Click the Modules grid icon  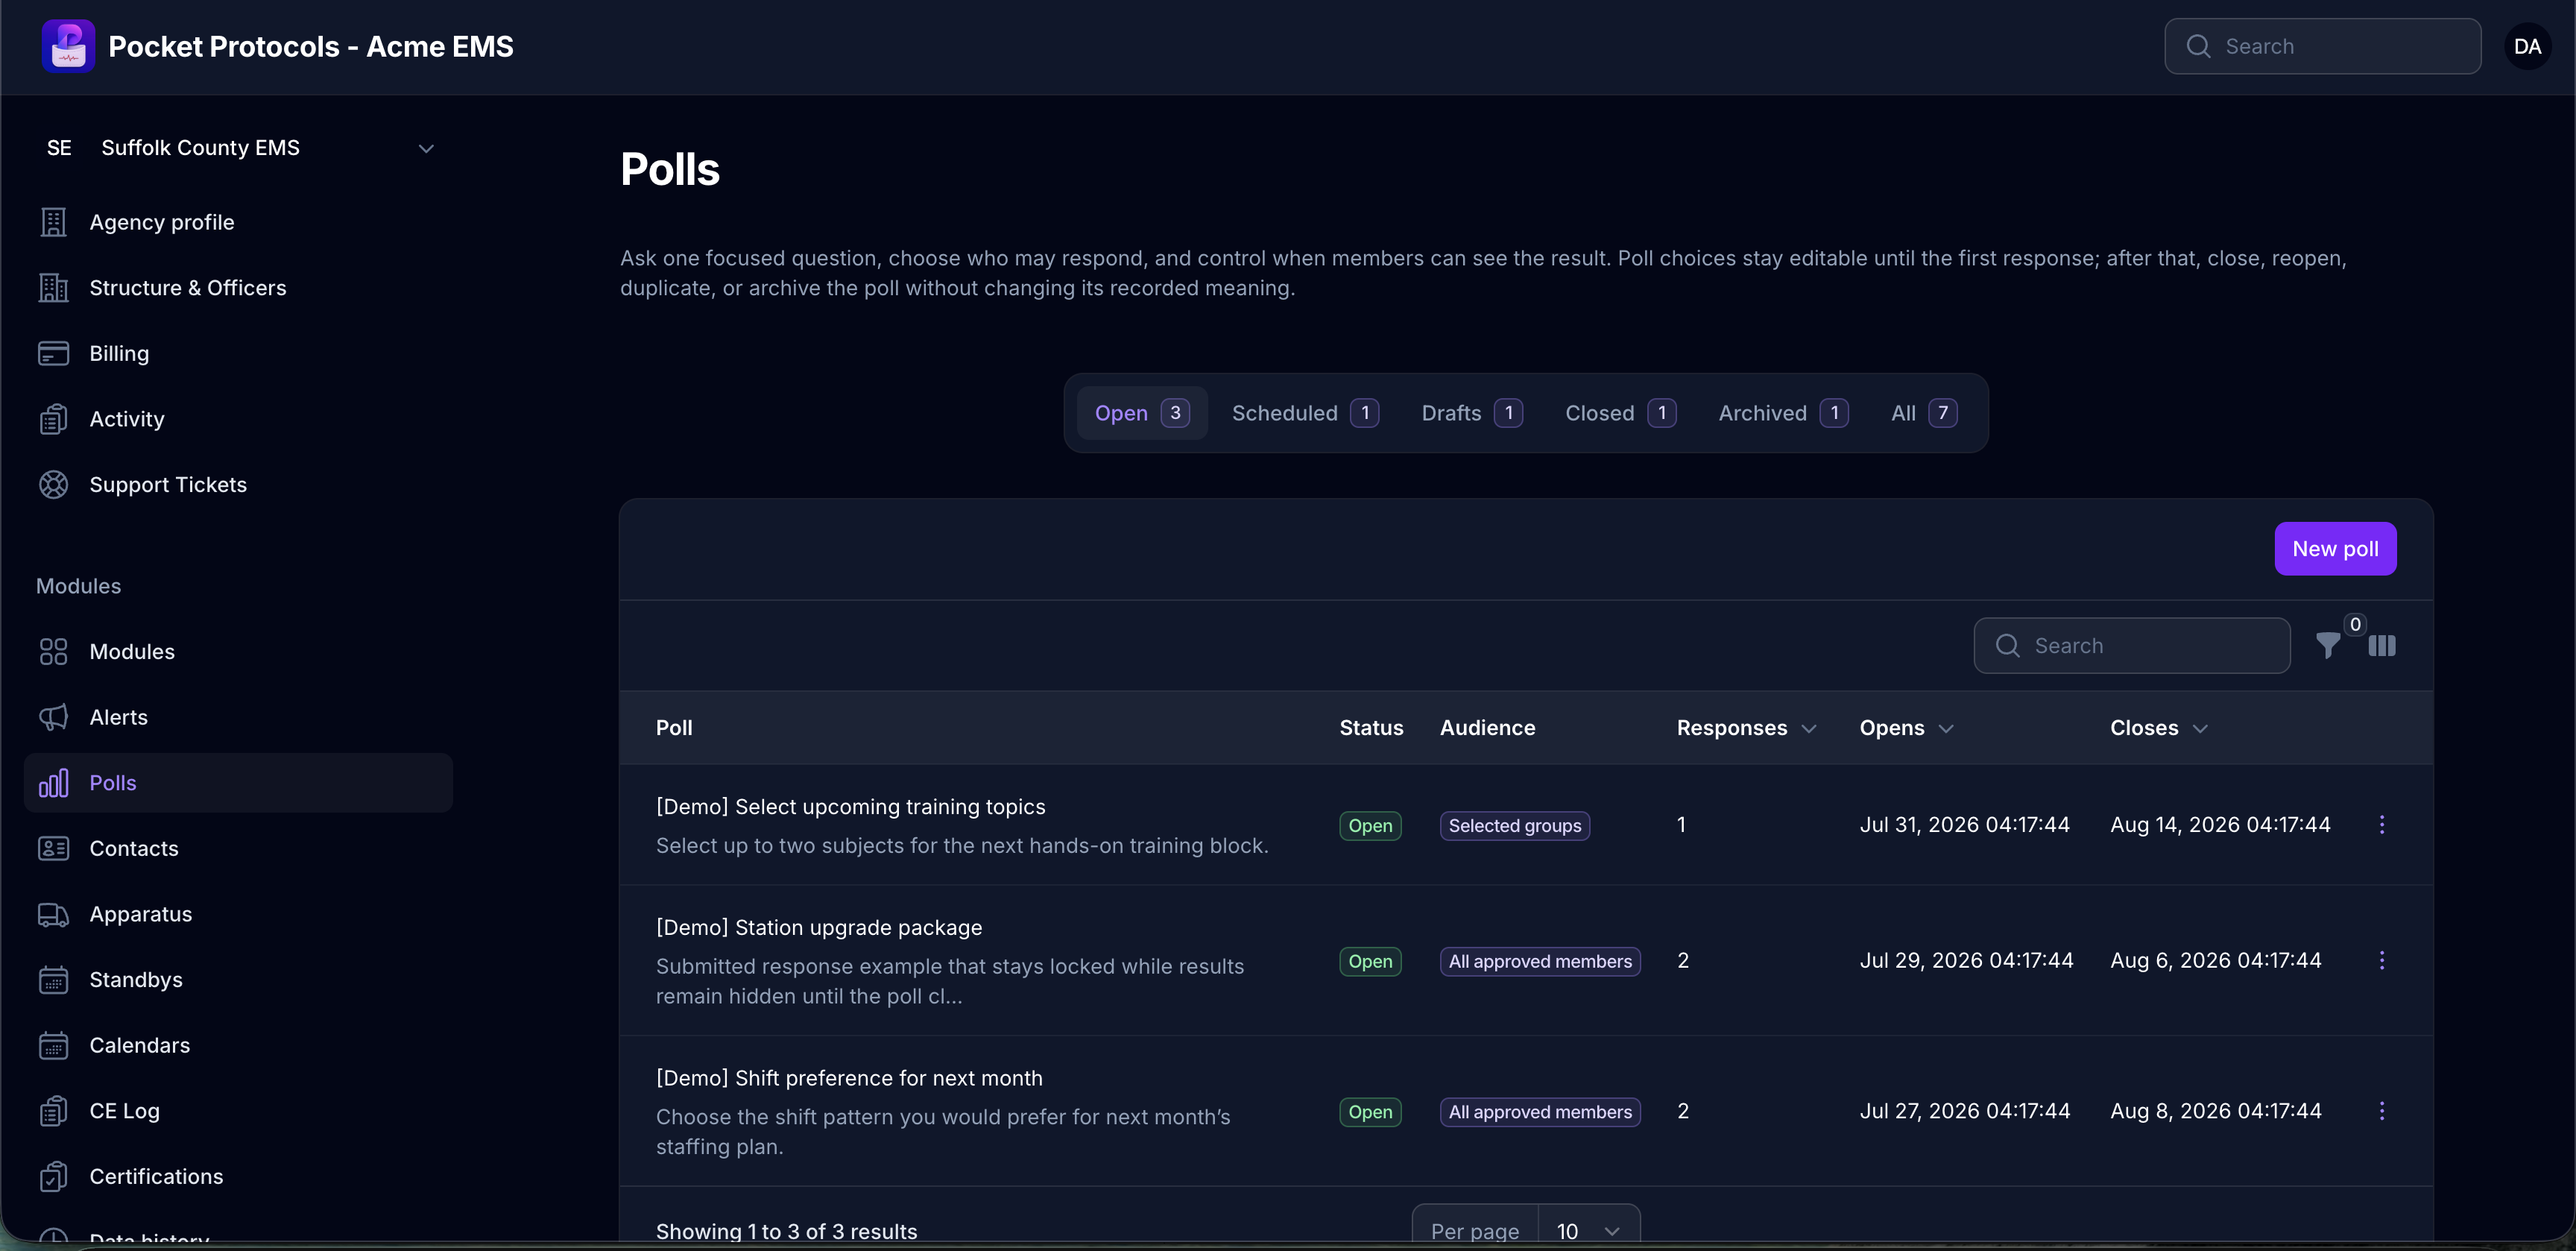click(53, 652)
